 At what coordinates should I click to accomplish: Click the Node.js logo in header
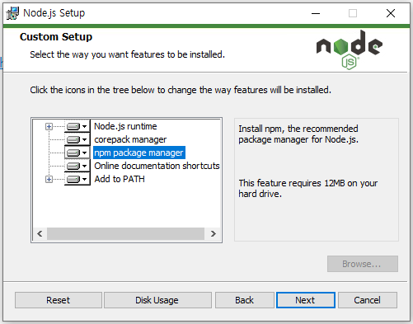pos(350,50)
